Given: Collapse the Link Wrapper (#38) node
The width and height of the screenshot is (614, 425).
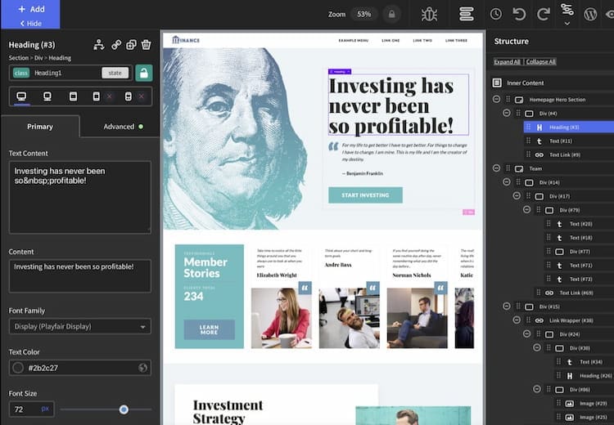Looking at the screenshot, I should click(x=517, y=320).
